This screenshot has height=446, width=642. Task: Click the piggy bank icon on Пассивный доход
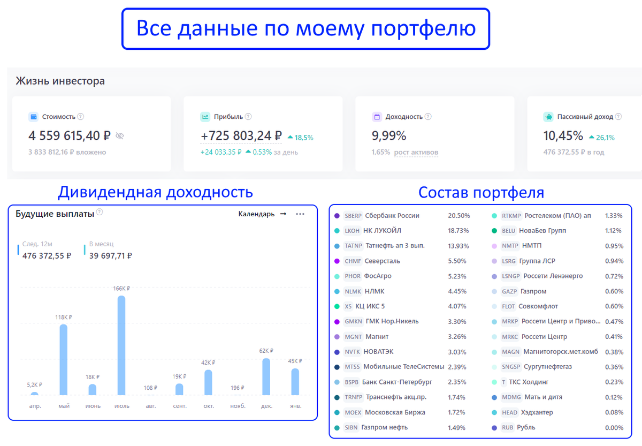pyautogui.click(x=548, y=117)
